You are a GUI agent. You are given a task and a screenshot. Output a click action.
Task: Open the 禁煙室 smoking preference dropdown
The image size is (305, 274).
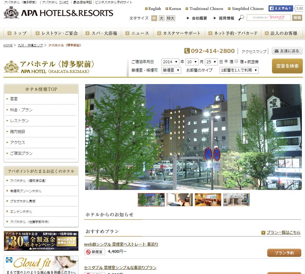click(x=172, y=70)
